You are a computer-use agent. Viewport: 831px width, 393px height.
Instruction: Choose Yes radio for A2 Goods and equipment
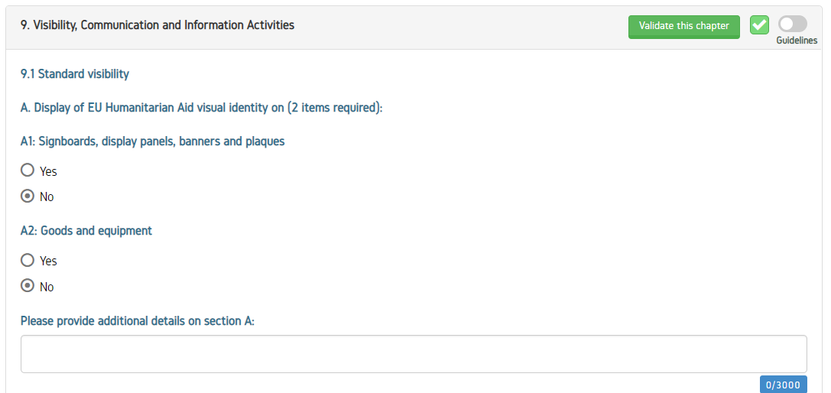point(28,261)
